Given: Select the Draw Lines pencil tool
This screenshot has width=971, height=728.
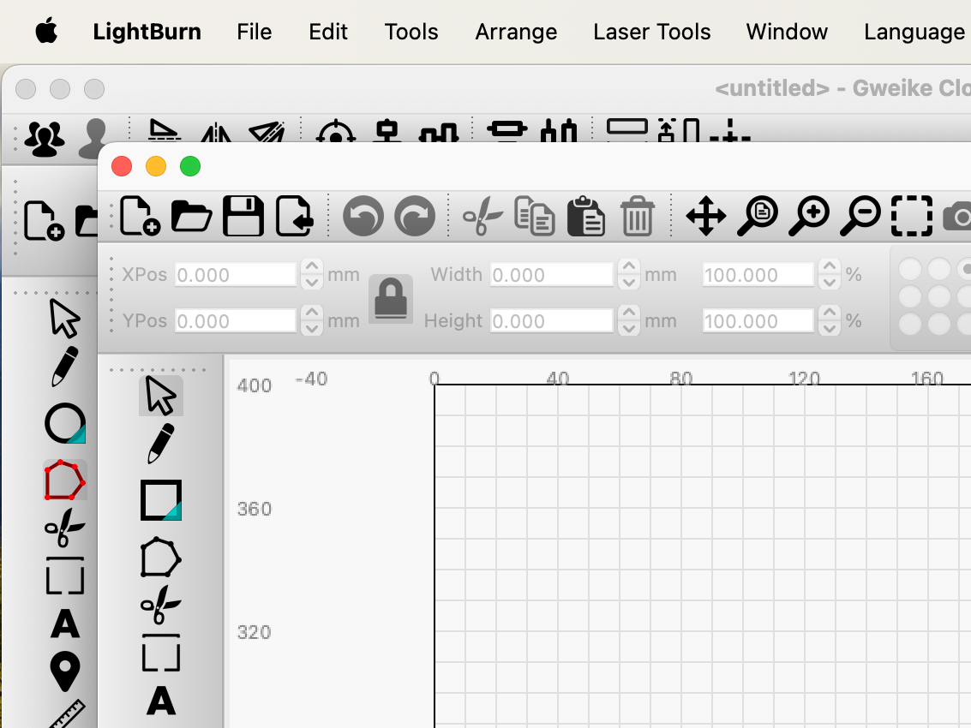Looking at the screenshot, I should 161,444.
